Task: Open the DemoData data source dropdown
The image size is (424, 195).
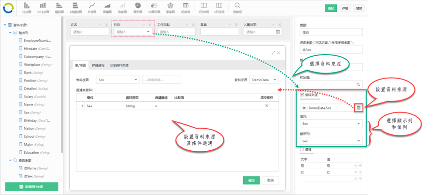Action: (264, 80)
